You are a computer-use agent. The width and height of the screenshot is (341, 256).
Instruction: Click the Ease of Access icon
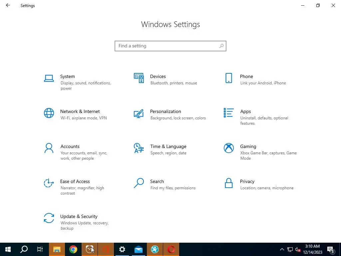tap(49, 183)
